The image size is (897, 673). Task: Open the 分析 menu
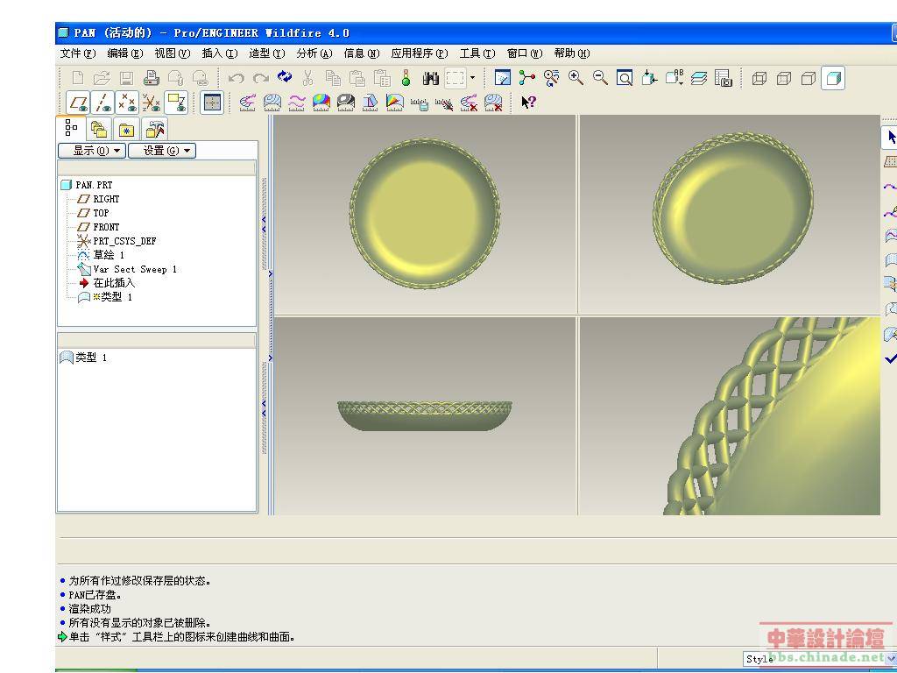pos(314,53)
